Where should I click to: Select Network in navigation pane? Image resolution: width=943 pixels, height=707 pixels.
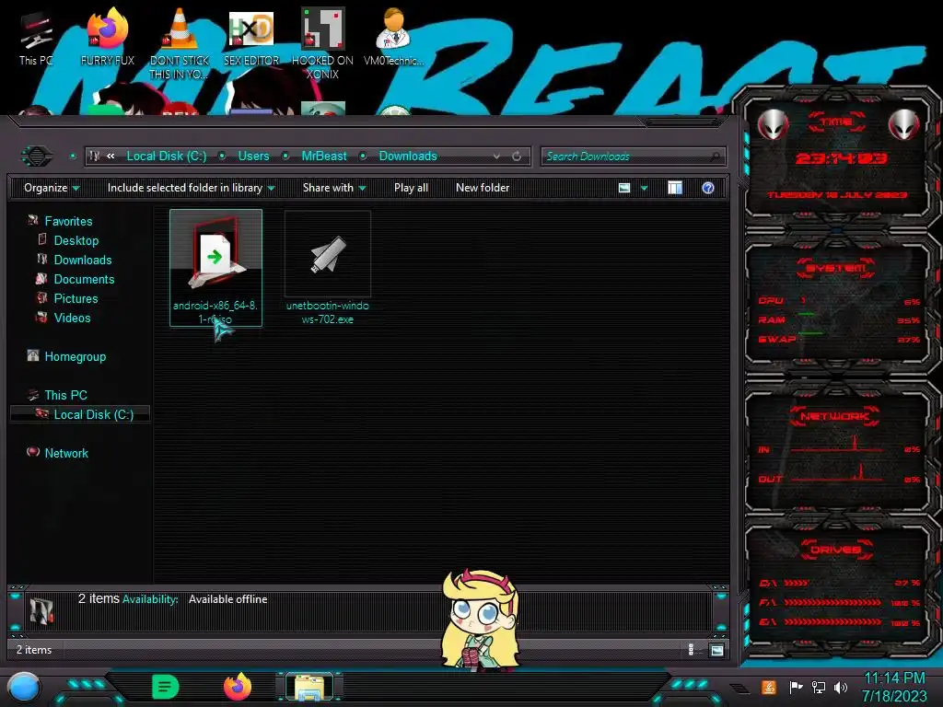(66, 453)
